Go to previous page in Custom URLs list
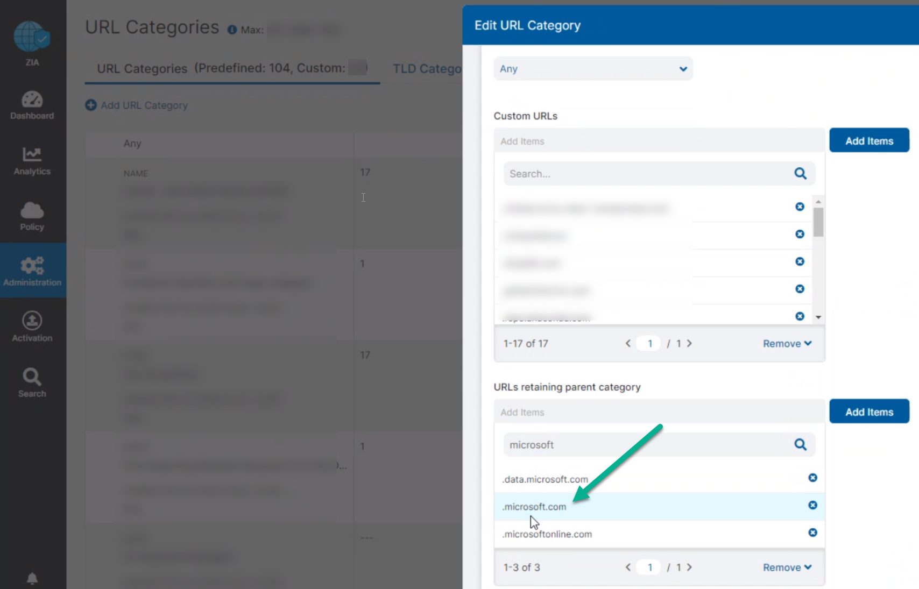Viewport: 919px width, 589px height. (x=627, y=343)
